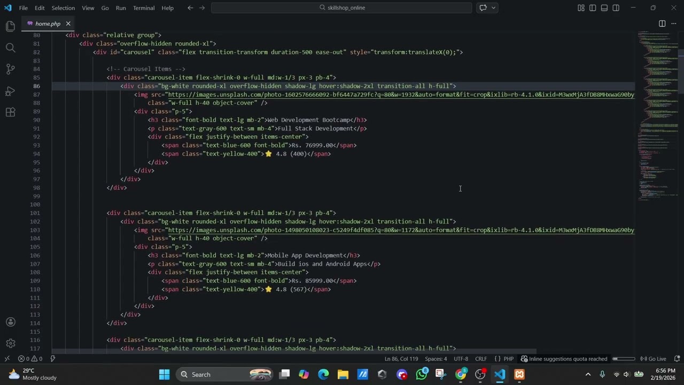Open WhatsApp from taskbar
This screenshot has height=385, width=684.
tap(422, 374)
